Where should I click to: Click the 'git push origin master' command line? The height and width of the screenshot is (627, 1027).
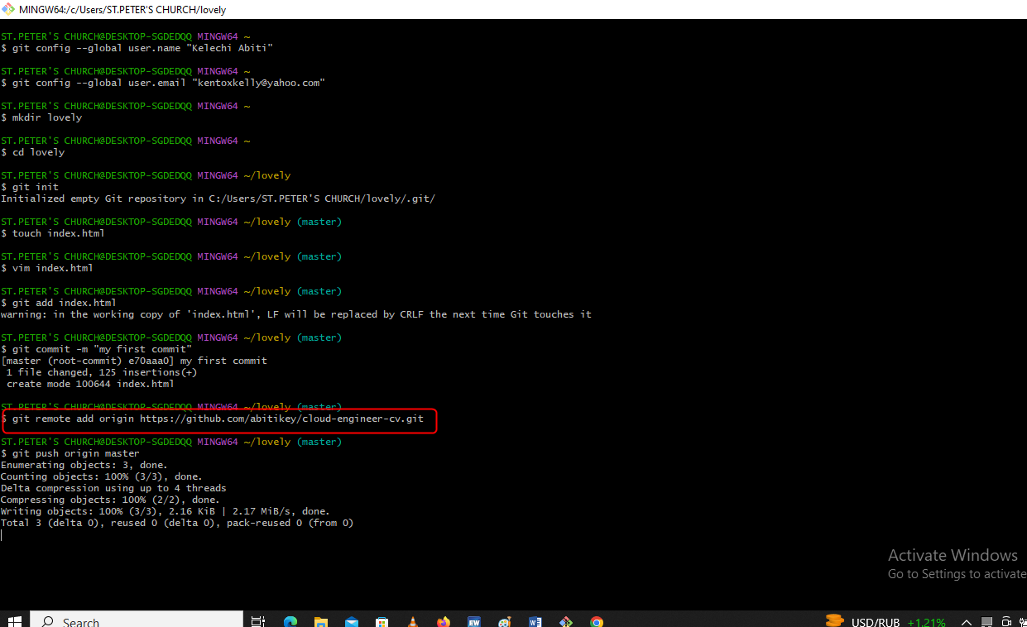click(x=70, y=453)
